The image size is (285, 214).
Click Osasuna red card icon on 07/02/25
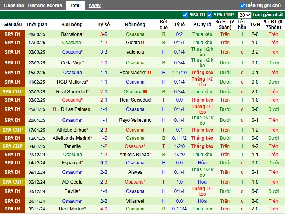coord(145,92)
